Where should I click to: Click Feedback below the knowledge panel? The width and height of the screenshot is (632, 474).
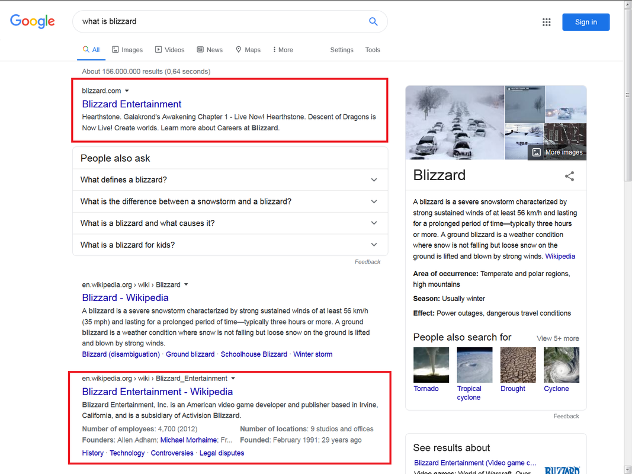point(566,417)
